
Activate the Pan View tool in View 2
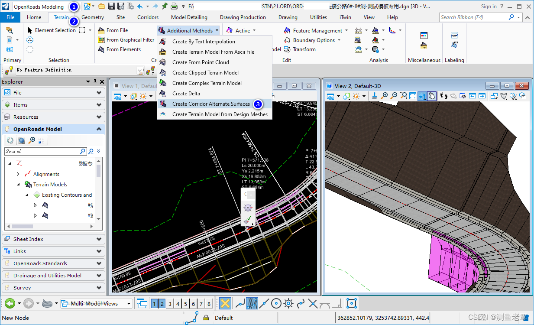431,96
